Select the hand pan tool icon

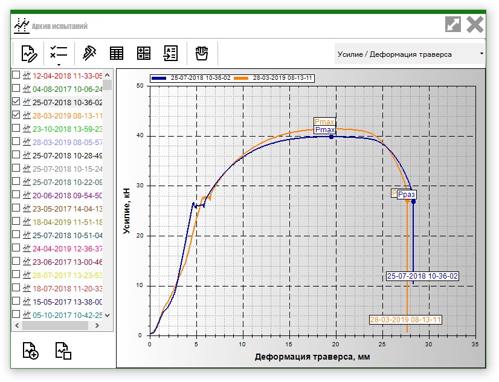[202, 53]
